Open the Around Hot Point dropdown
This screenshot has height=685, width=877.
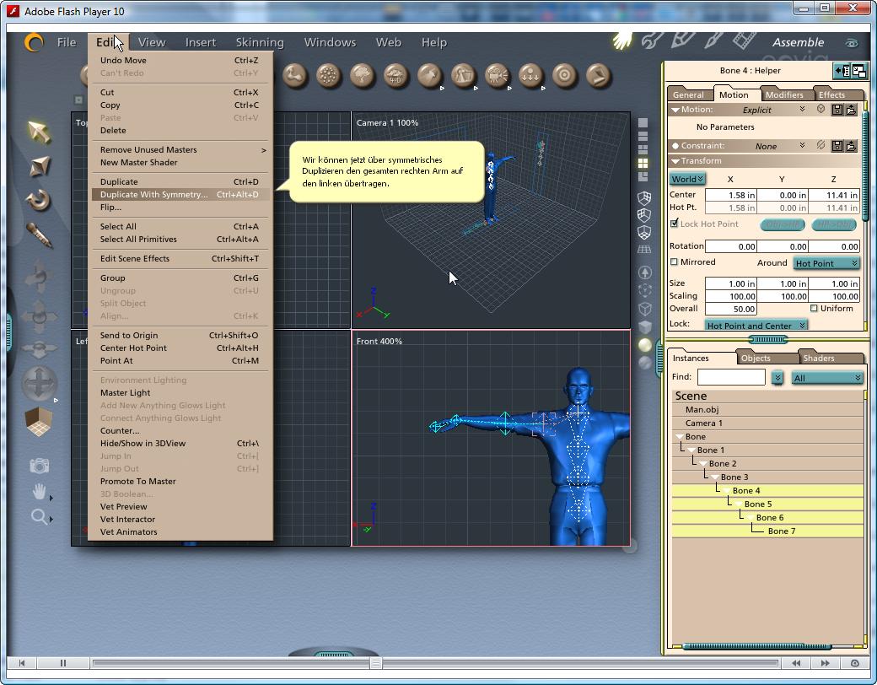(x=826, y=263)
